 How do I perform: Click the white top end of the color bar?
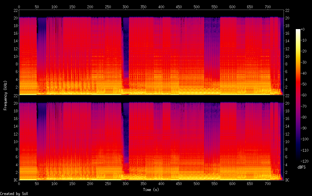click(298, 30)
